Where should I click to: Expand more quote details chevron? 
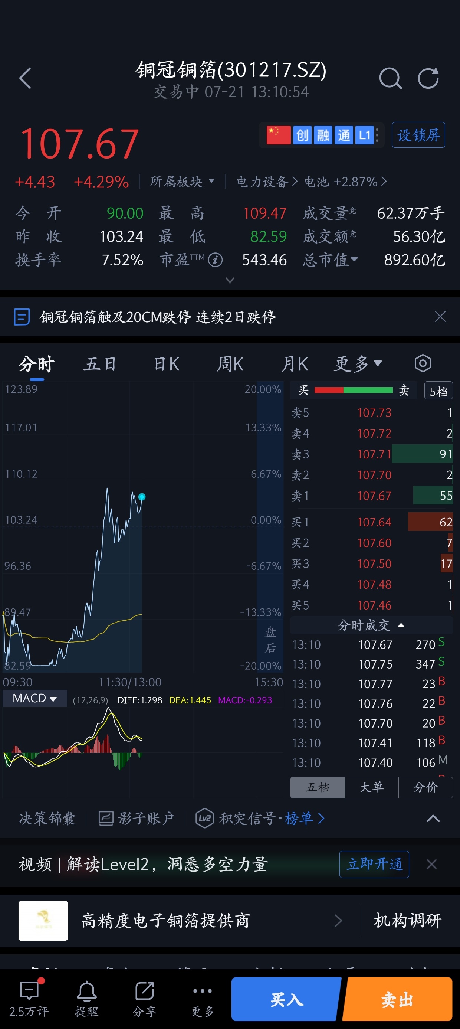click(230, 280)
